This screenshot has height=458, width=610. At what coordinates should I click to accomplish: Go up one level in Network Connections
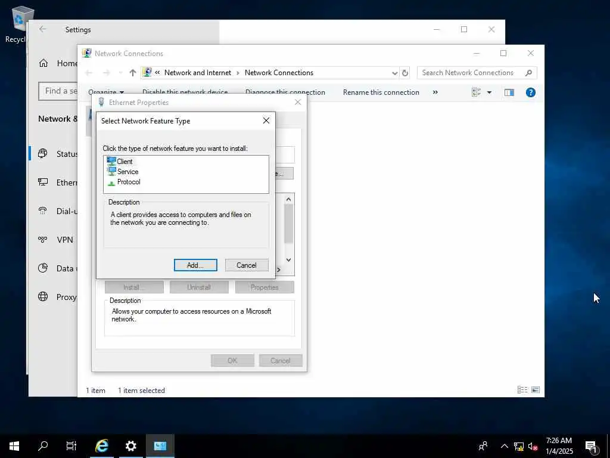[133, 73]
